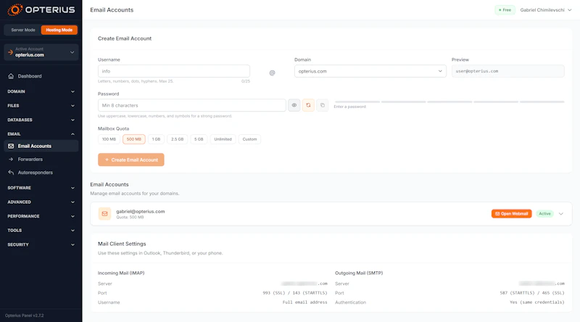This screenshot has width=580, height=322.
Task: Select the 100 MB mailbox quota
Action: [x=109, y=139]
